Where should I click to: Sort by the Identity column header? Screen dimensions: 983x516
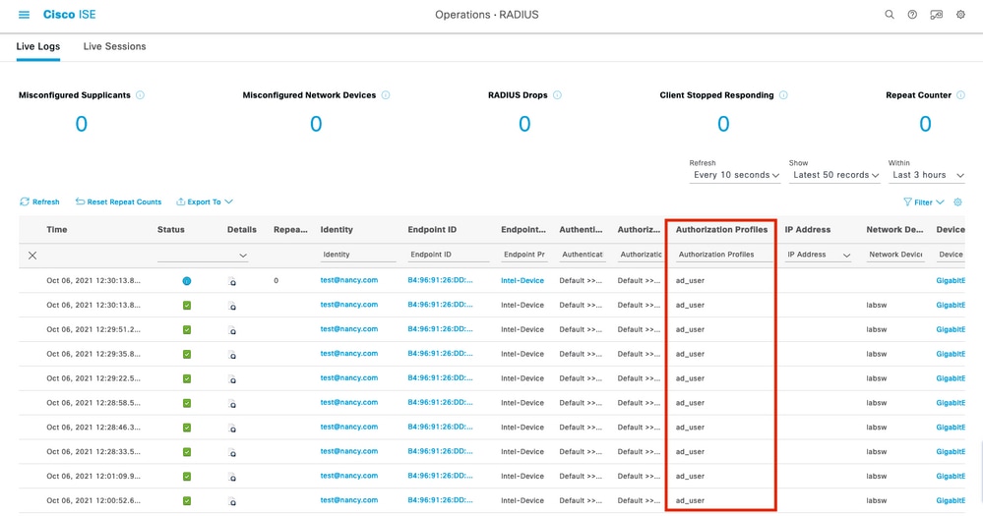point(337,230)
